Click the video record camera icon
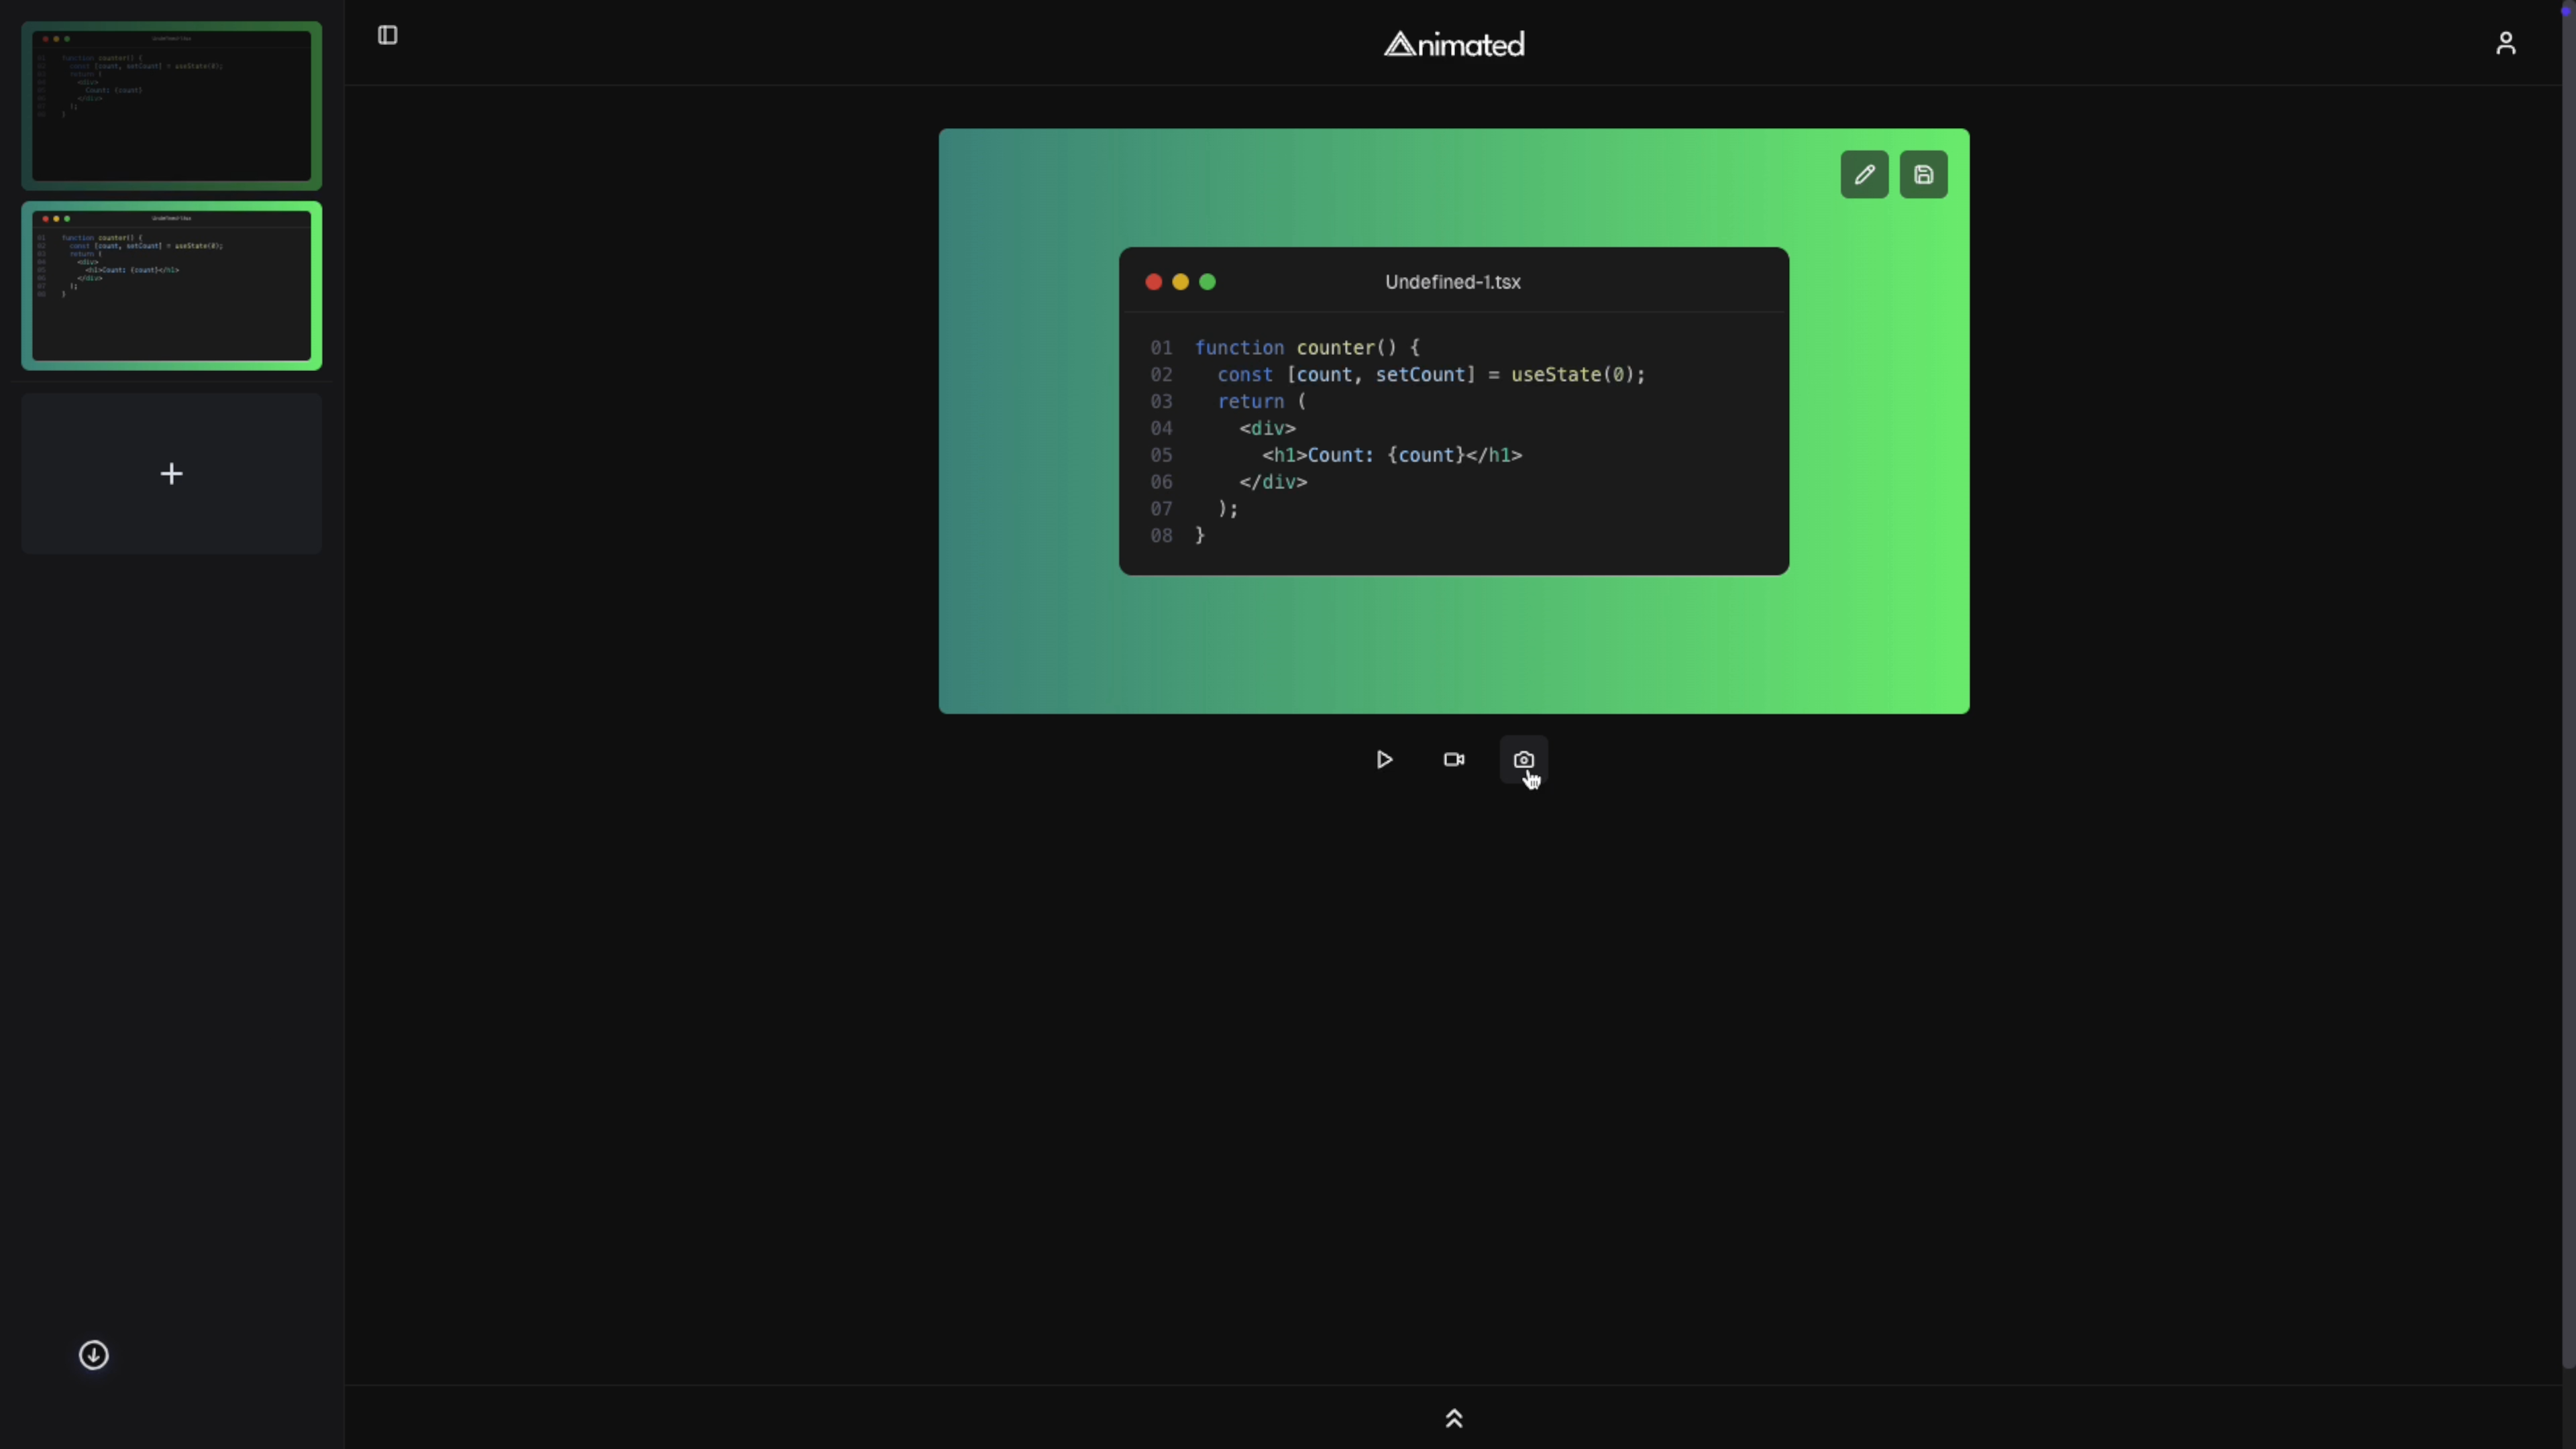This screenshot has height=1449, width=2576. pos(1454,760)
